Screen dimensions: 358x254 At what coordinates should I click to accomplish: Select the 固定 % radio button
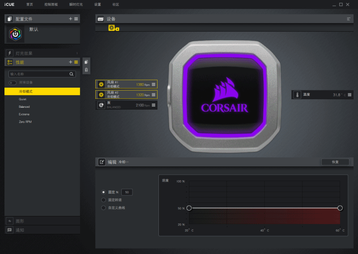tap(103, 192)
